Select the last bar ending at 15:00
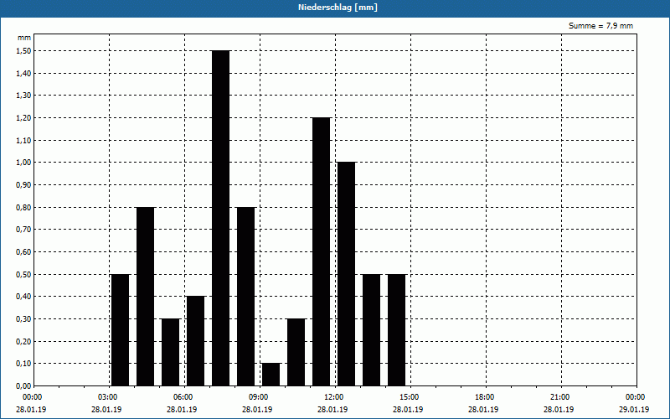Image resolution: width=670 pixels, height=419 pixels. [x=396, y=329]
